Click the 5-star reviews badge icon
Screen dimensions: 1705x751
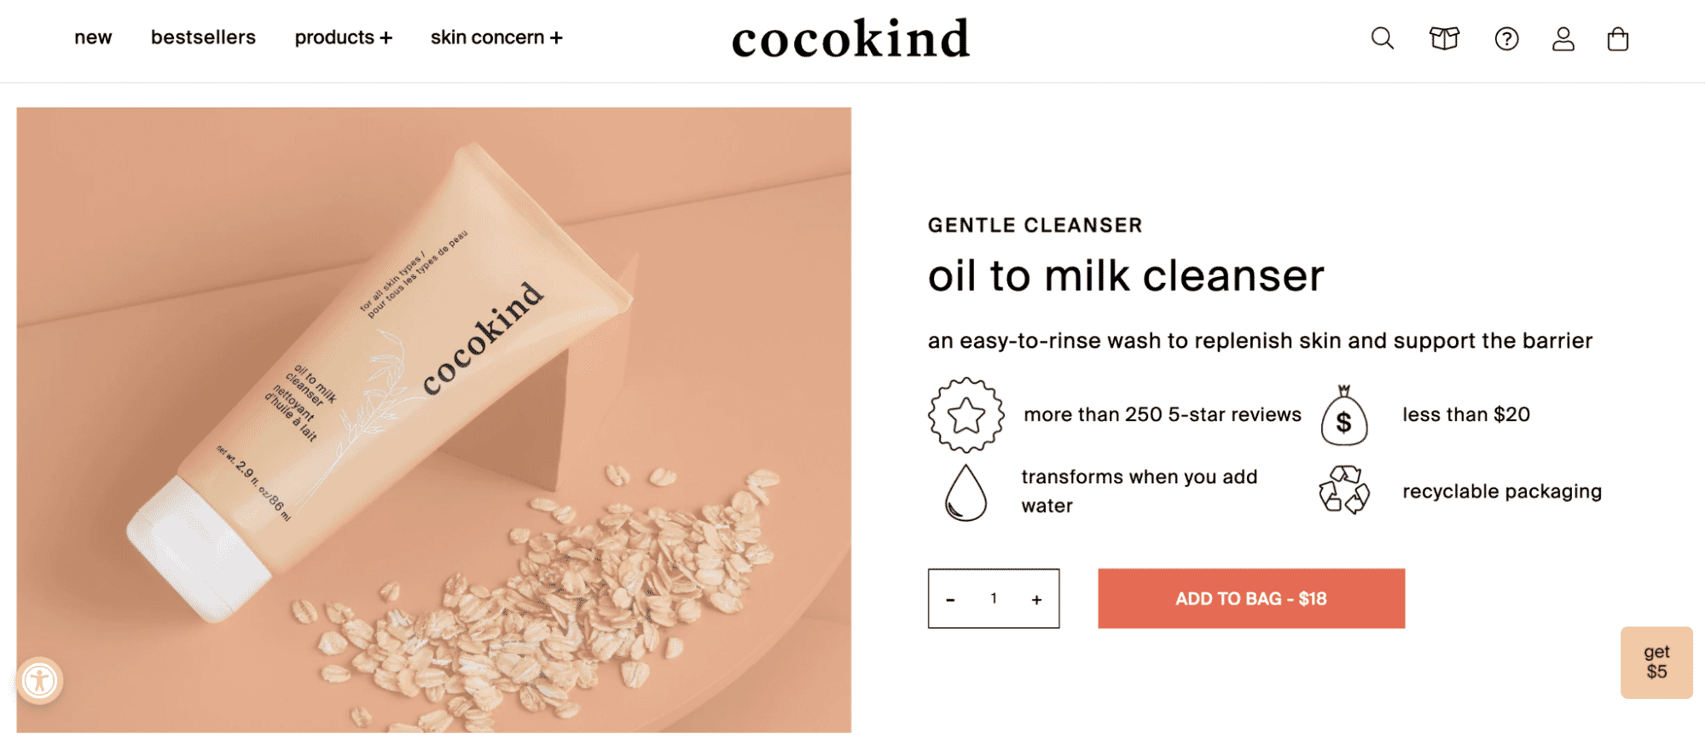click(966, 415)
